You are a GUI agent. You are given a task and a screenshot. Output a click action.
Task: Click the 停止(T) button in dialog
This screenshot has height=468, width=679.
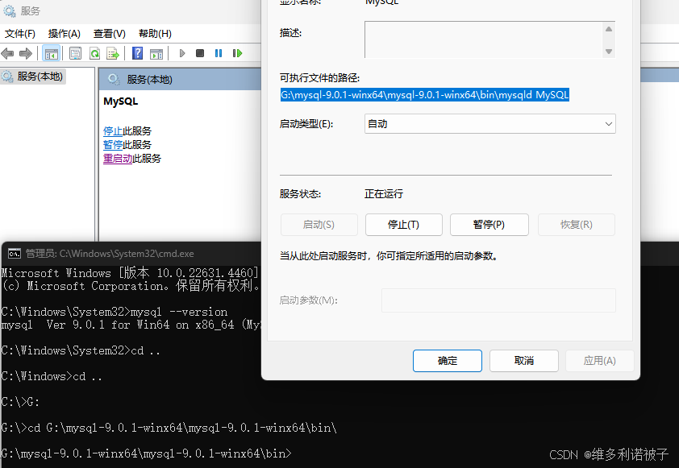click(403, 225)
